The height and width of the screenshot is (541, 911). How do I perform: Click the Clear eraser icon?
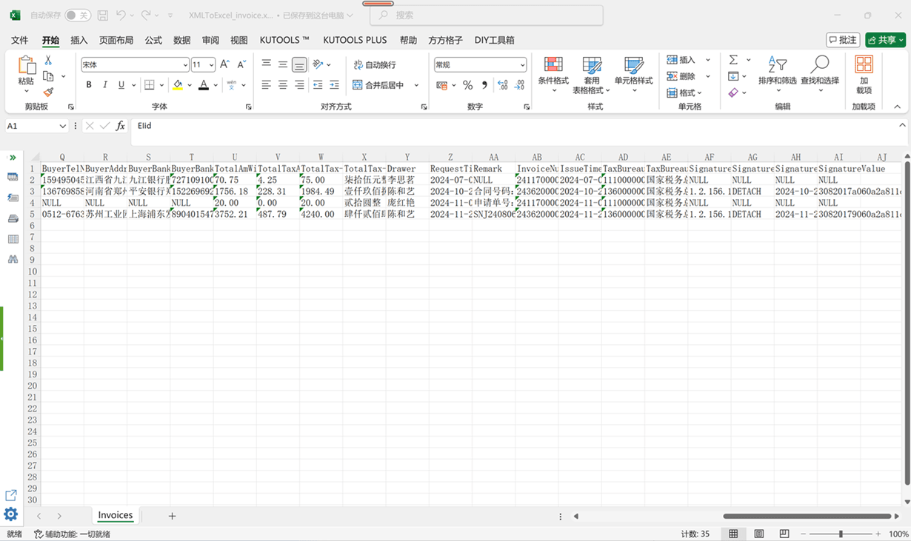point(733,93)
